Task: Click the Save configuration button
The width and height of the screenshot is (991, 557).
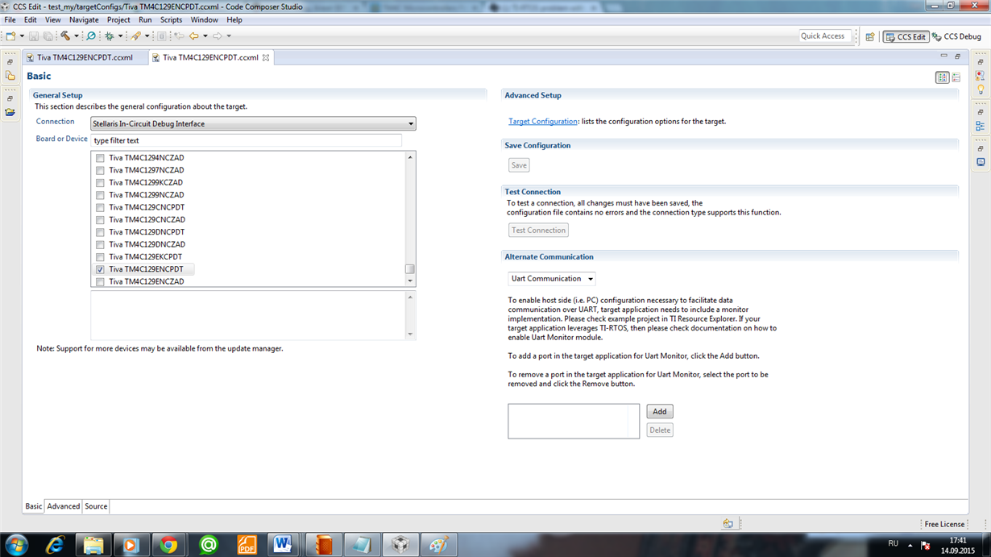Action: (x=519, y=165)
